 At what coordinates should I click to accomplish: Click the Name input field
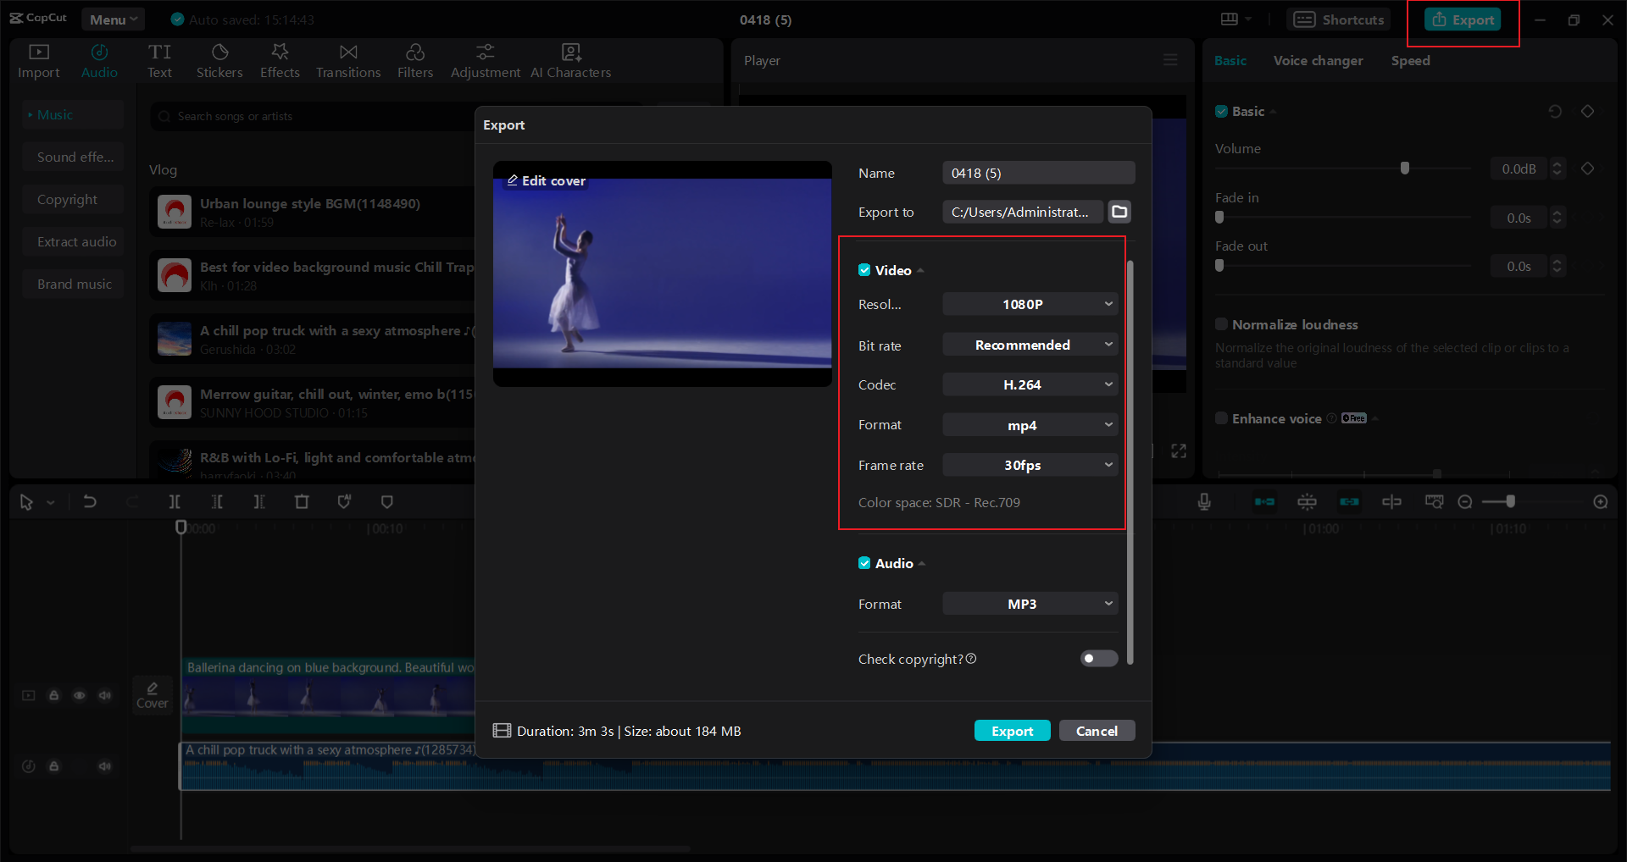point(1039,173)
